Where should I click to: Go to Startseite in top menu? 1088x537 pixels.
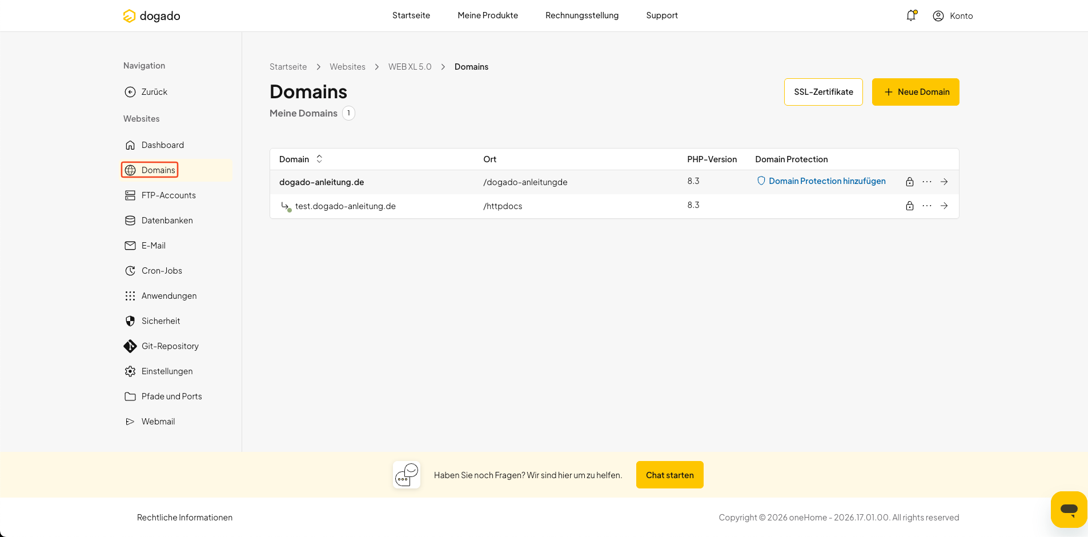(x=411, y=15)
